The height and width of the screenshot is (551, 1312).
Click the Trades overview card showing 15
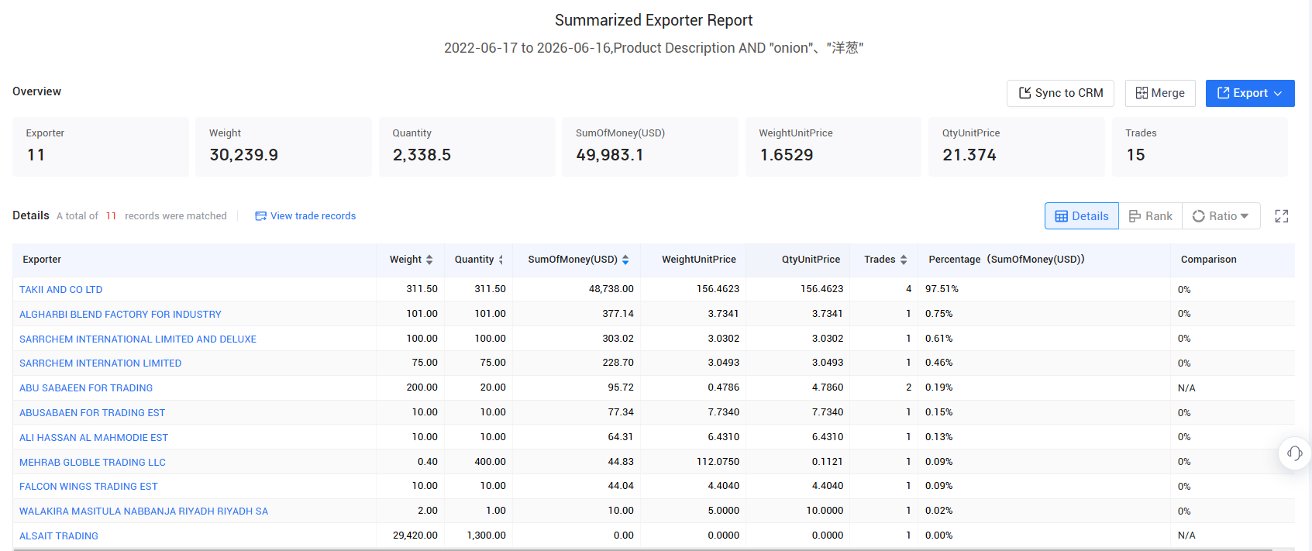click(1200, 146)
